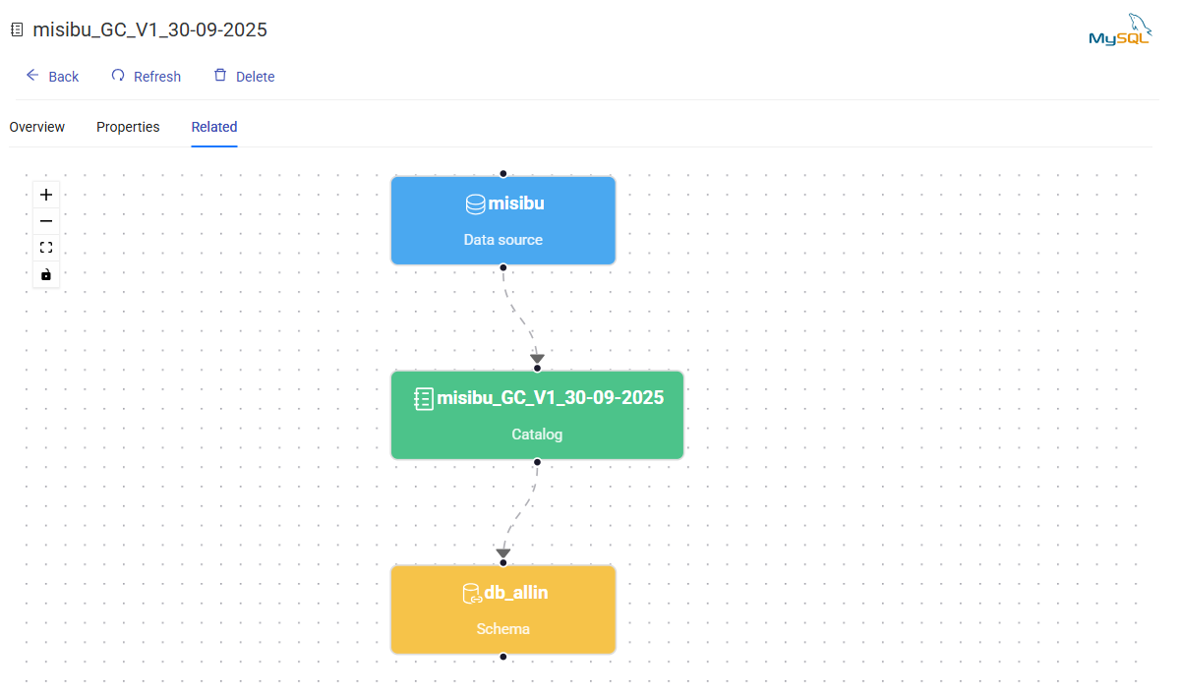Click the bottom handle of misibu node
1179x696 pixels.
(502, 266)
